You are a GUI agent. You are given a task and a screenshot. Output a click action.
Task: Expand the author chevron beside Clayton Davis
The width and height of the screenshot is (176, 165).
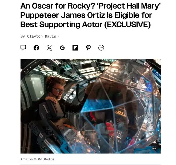click(x=59, y=36)
